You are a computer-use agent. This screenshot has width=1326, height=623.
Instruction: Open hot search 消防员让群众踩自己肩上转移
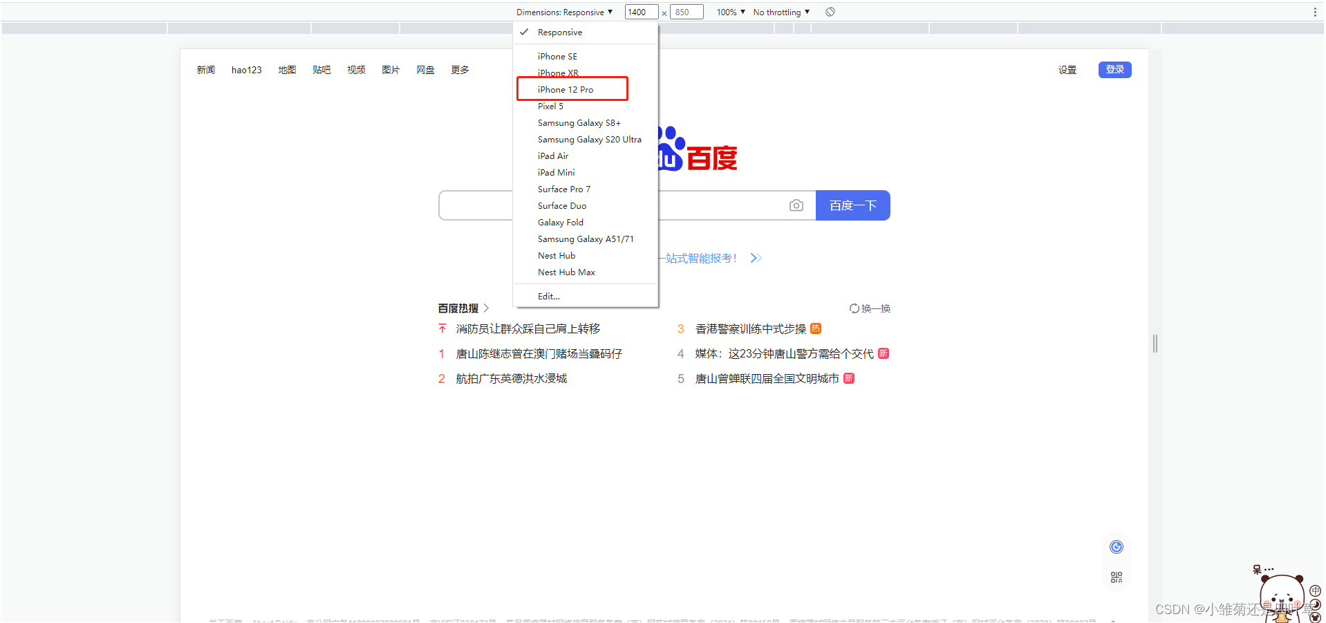click(528, 328)
